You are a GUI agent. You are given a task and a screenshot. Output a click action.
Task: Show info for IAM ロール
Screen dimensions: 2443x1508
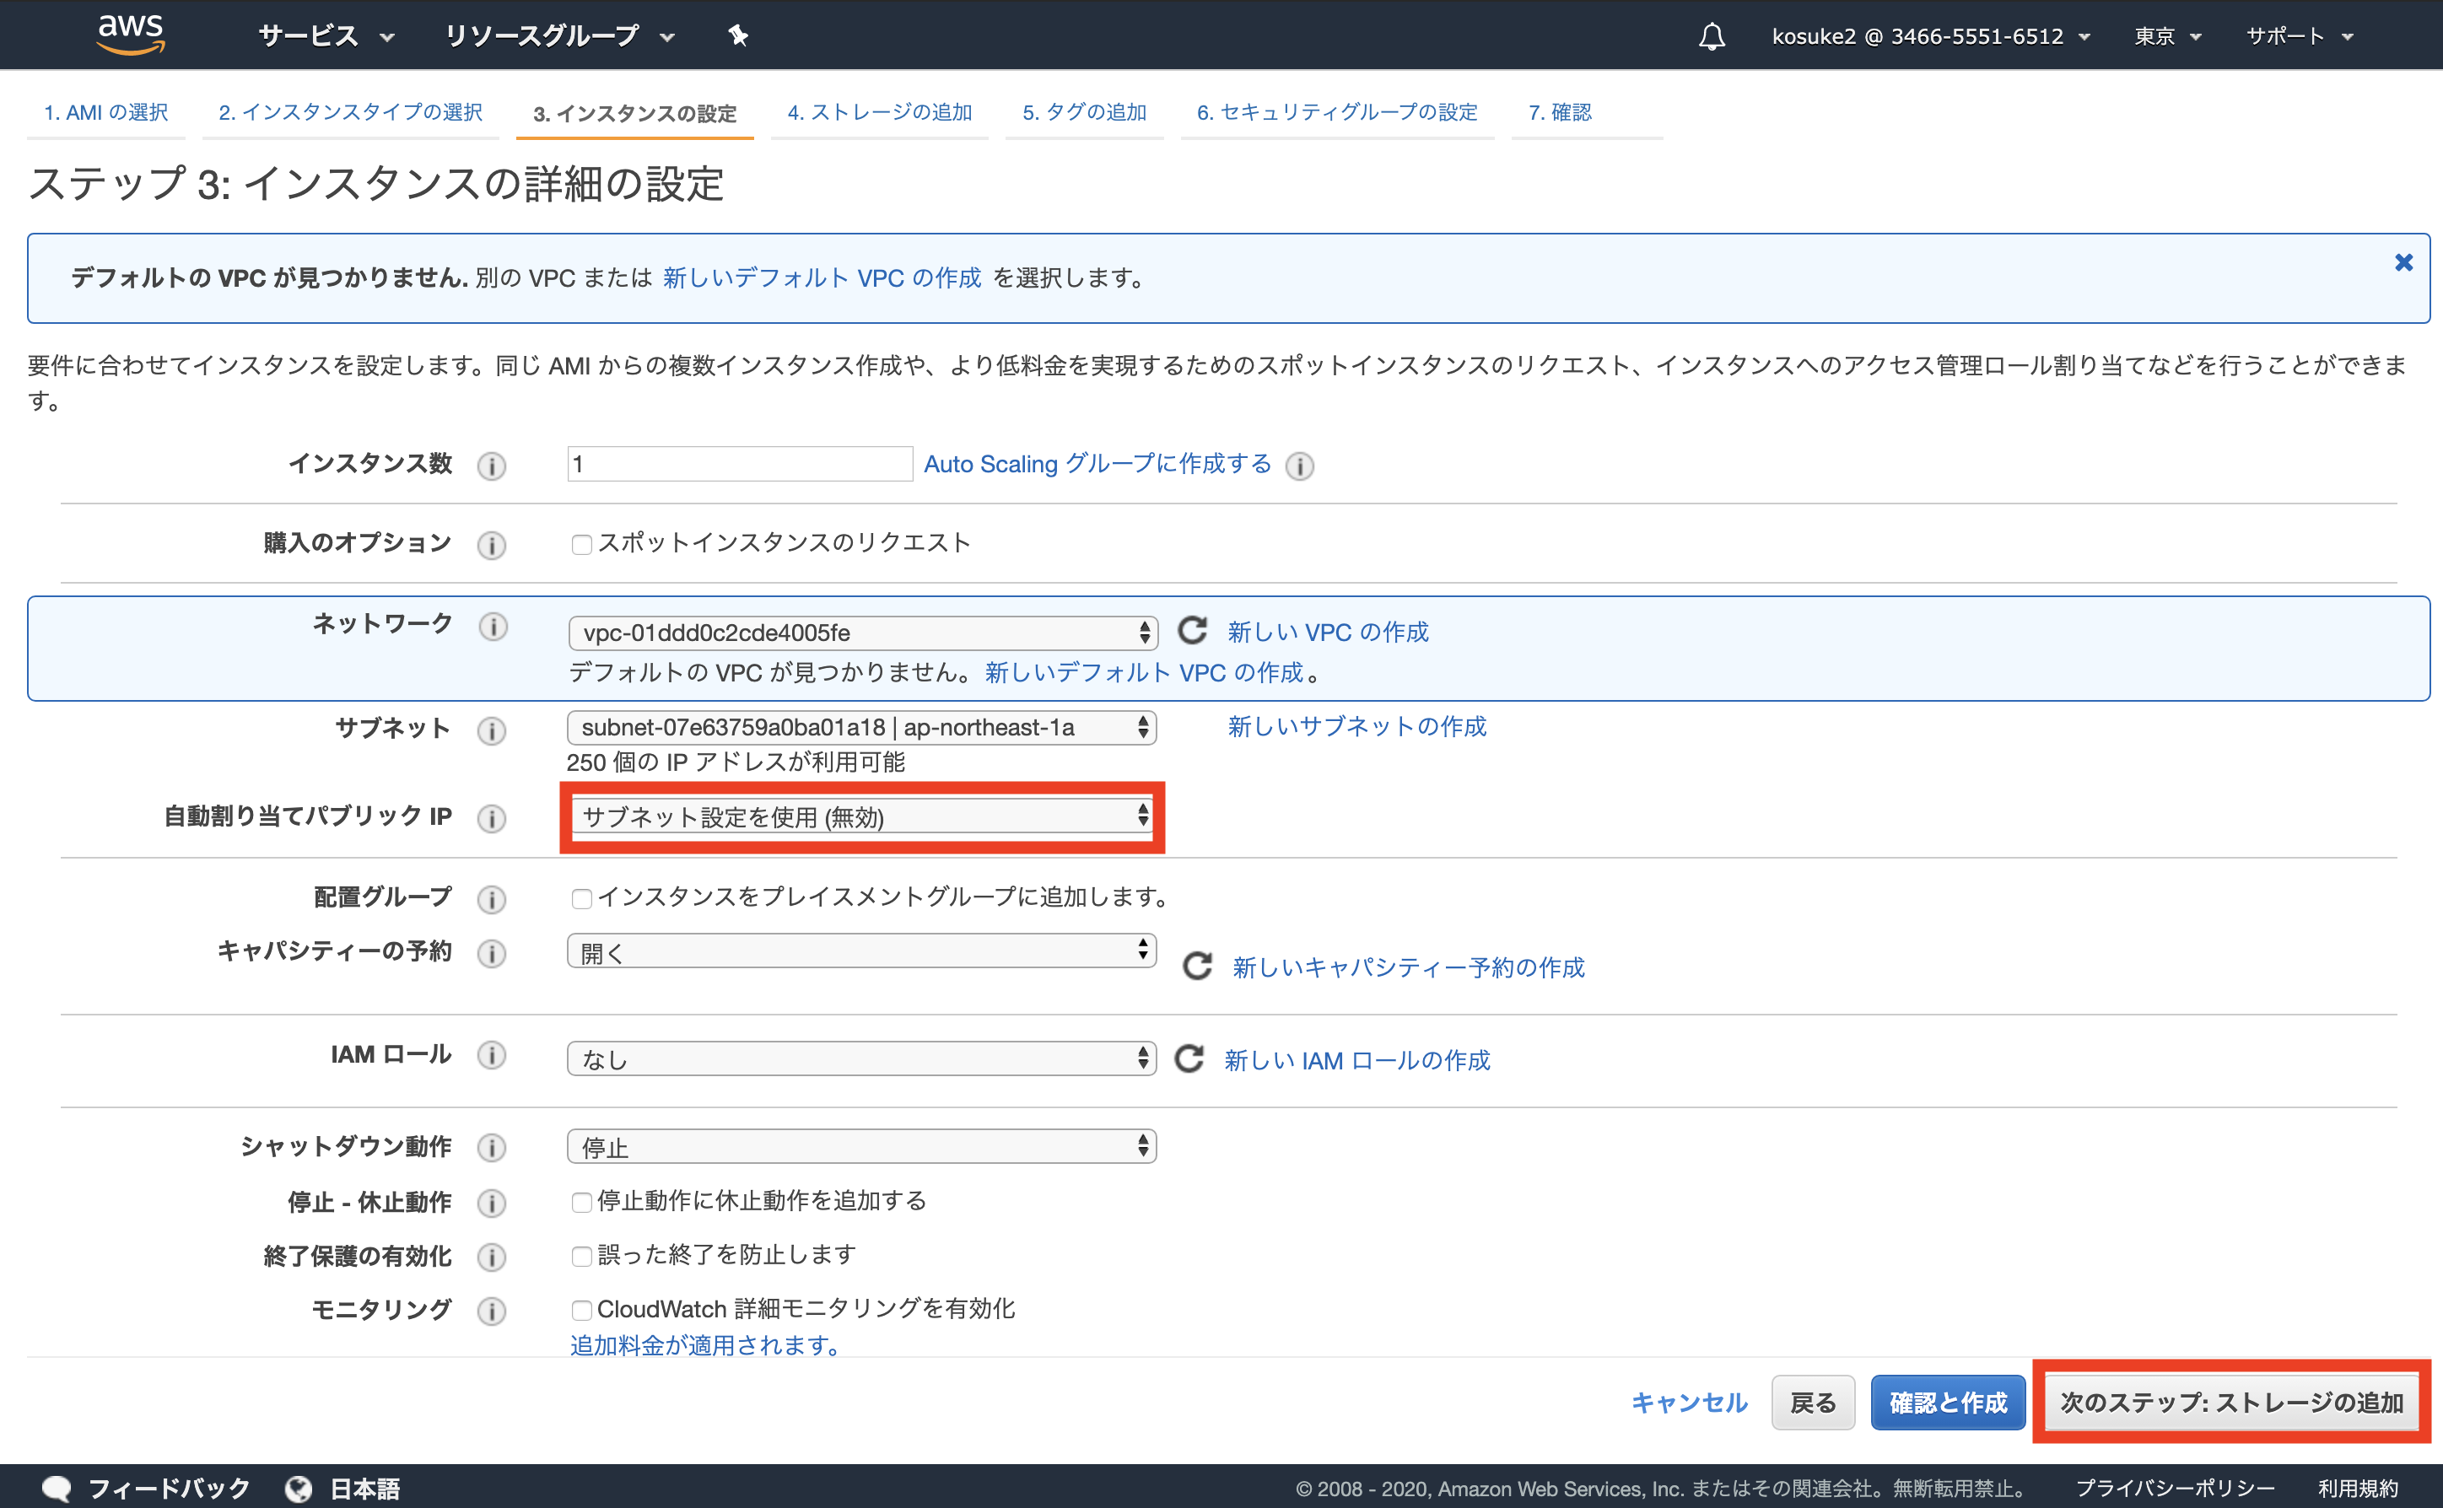point(492,1055)
